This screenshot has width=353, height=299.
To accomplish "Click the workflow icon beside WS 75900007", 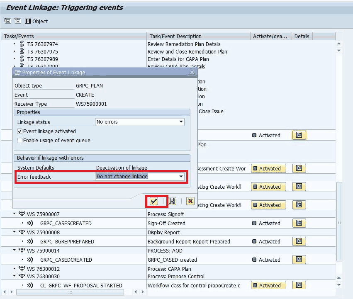I will (22, 214).
